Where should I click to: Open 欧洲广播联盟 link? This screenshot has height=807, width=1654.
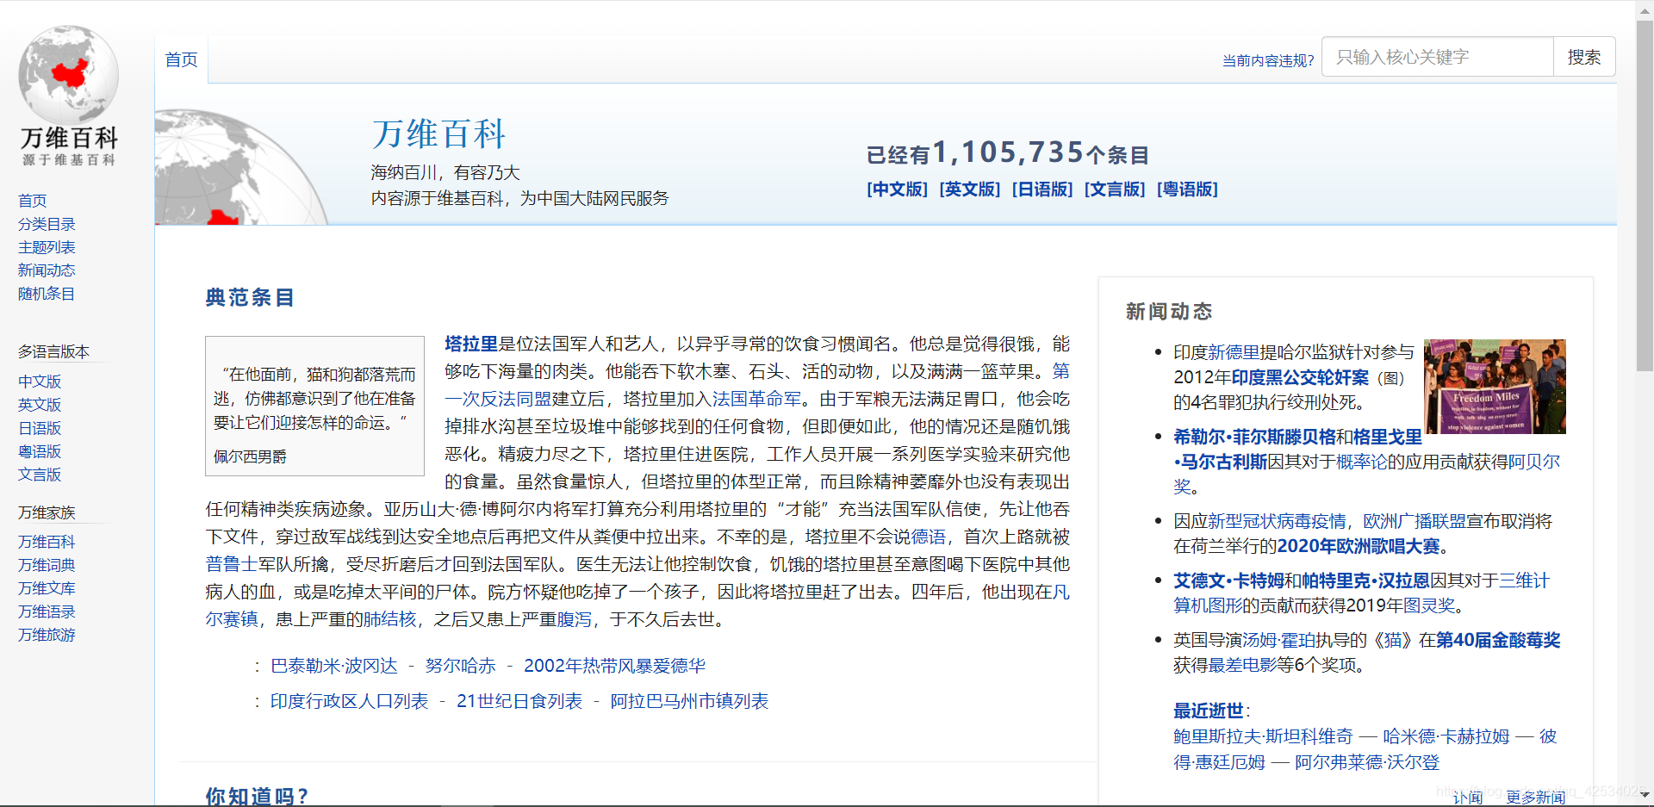pyautogui.click(x=1415, y=521)
